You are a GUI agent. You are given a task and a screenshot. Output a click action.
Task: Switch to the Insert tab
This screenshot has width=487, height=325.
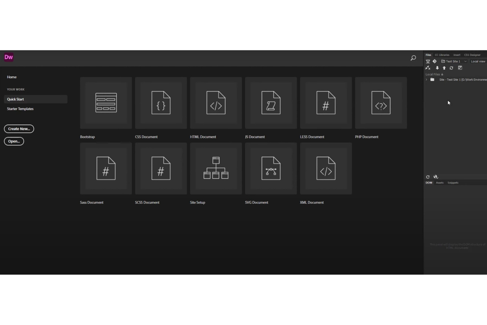coord(457,55)
